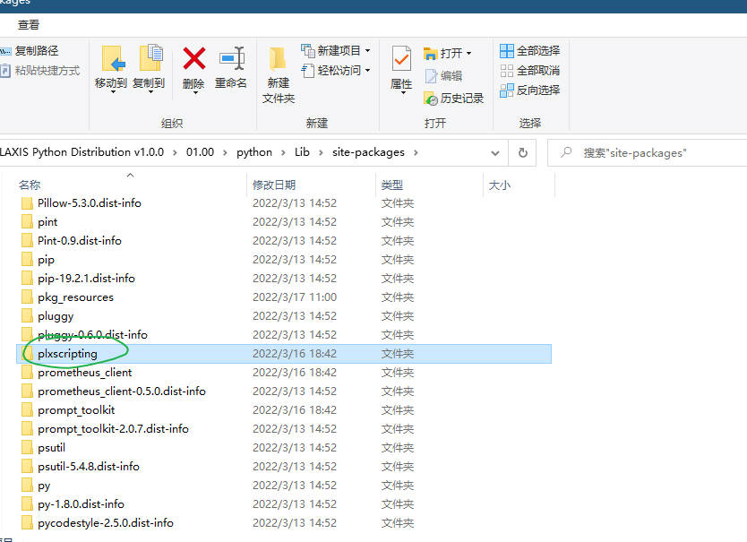Image resolution: width=747 pixels, height=542 pixels.
Task: Select the pip-19.2.1.dist-info folder
Action: pyautogui.click(x=86, y=279)
